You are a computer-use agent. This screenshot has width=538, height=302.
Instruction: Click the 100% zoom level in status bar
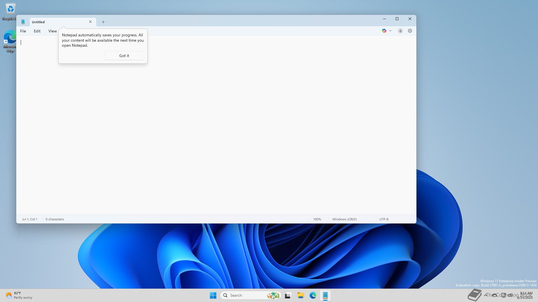317,219
